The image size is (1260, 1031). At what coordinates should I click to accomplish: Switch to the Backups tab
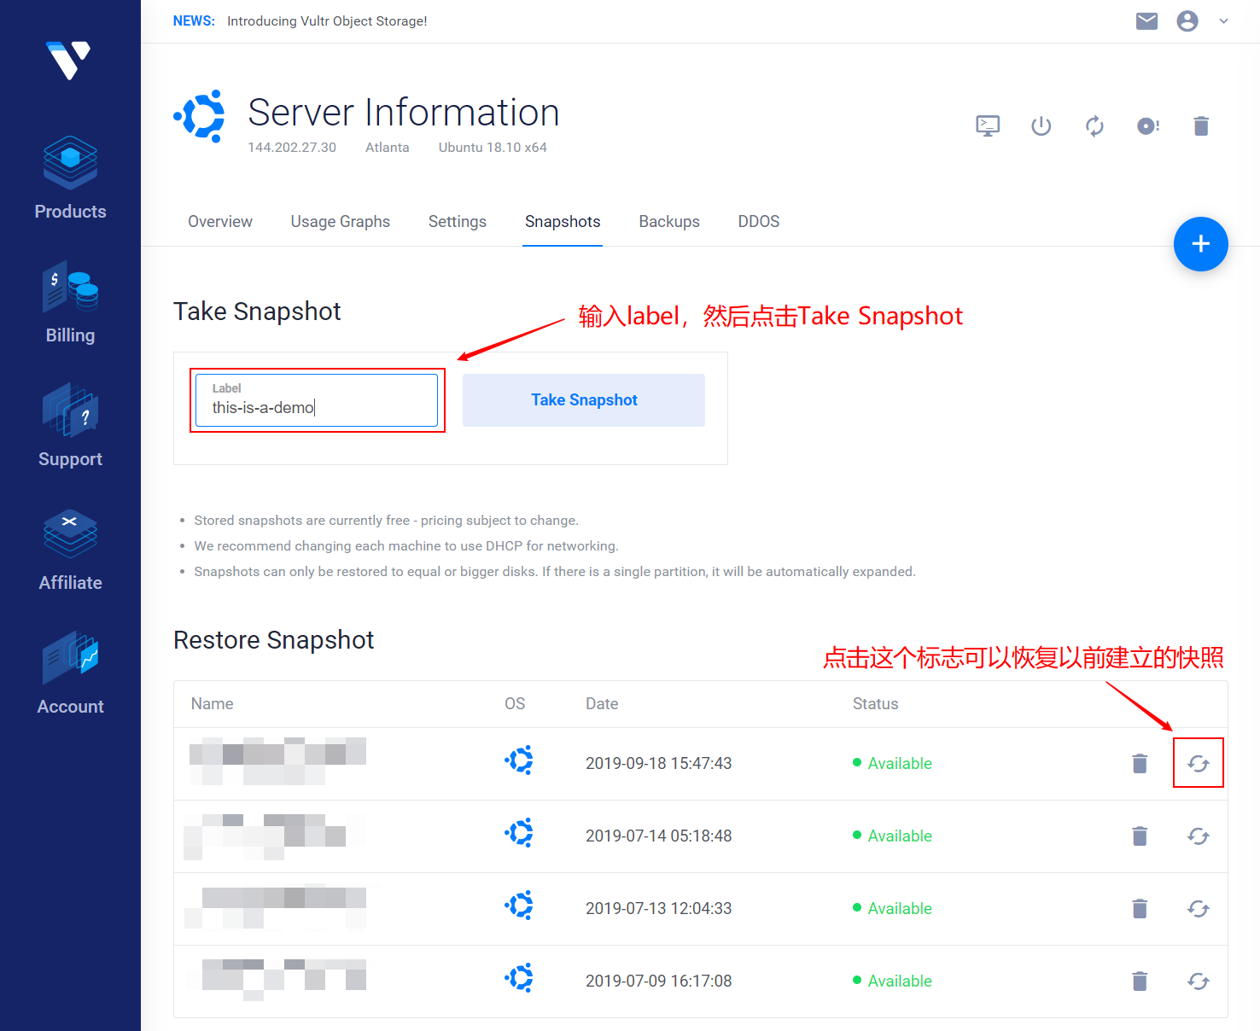668,222
